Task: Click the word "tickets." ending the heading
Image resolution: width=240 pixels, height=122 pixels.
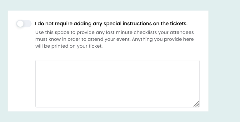Action: point(179,24)
